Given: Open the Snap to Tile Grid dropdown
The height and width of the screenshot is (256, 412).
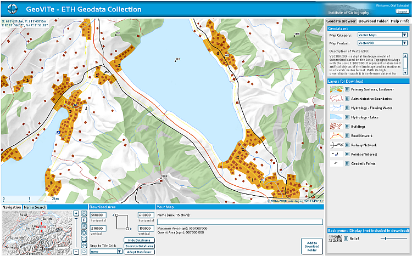Looking at the screenshot, I should click(x=106, y=251).
